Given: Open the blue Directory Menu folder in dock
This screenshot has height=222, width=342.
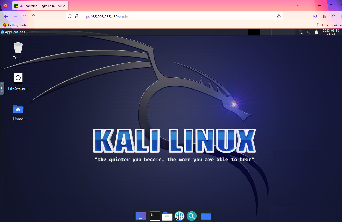Looking at the screenshot, I should (x=206, y=216).
